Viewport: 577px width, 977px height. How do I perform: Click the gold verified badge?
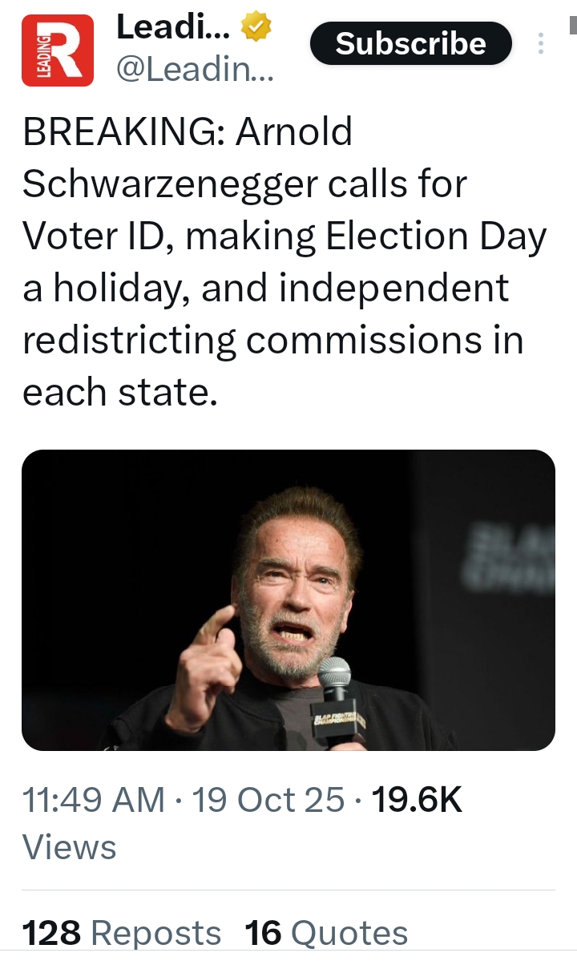pos(256,30)
